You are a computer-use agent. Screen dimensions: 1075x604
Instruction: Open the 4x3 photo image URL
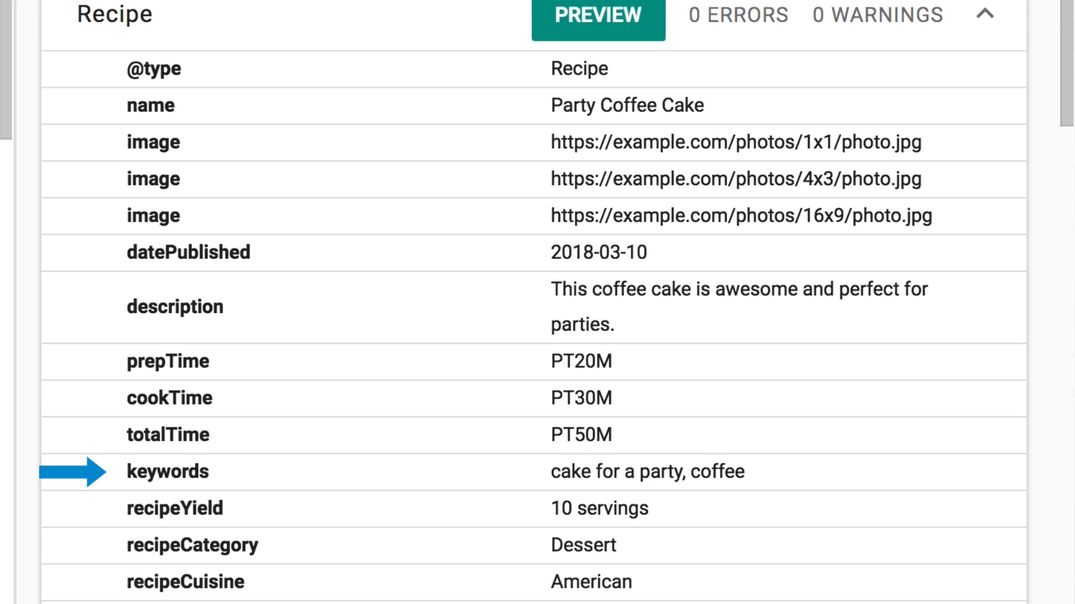(x=736, y=179)
